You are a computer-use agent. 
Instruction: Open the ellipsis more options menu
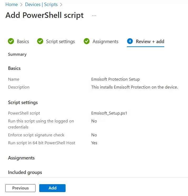coord(94,16)
